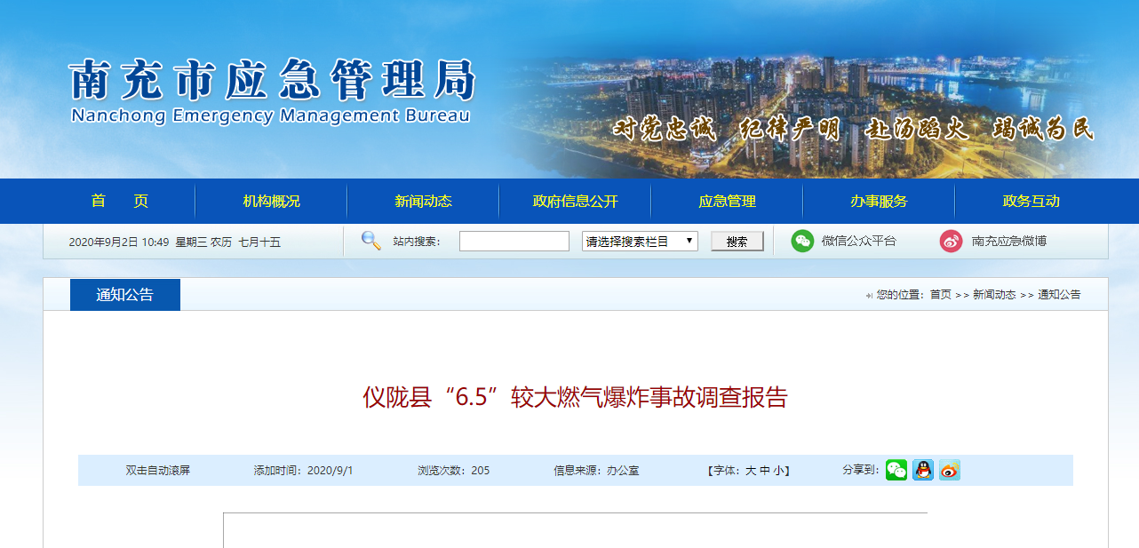This screenshot has width=1139, height=548.
Task: Click the article title 仪陇县“6.5”较大燃气爆炸事故调查报告
Action: point(575,397)
